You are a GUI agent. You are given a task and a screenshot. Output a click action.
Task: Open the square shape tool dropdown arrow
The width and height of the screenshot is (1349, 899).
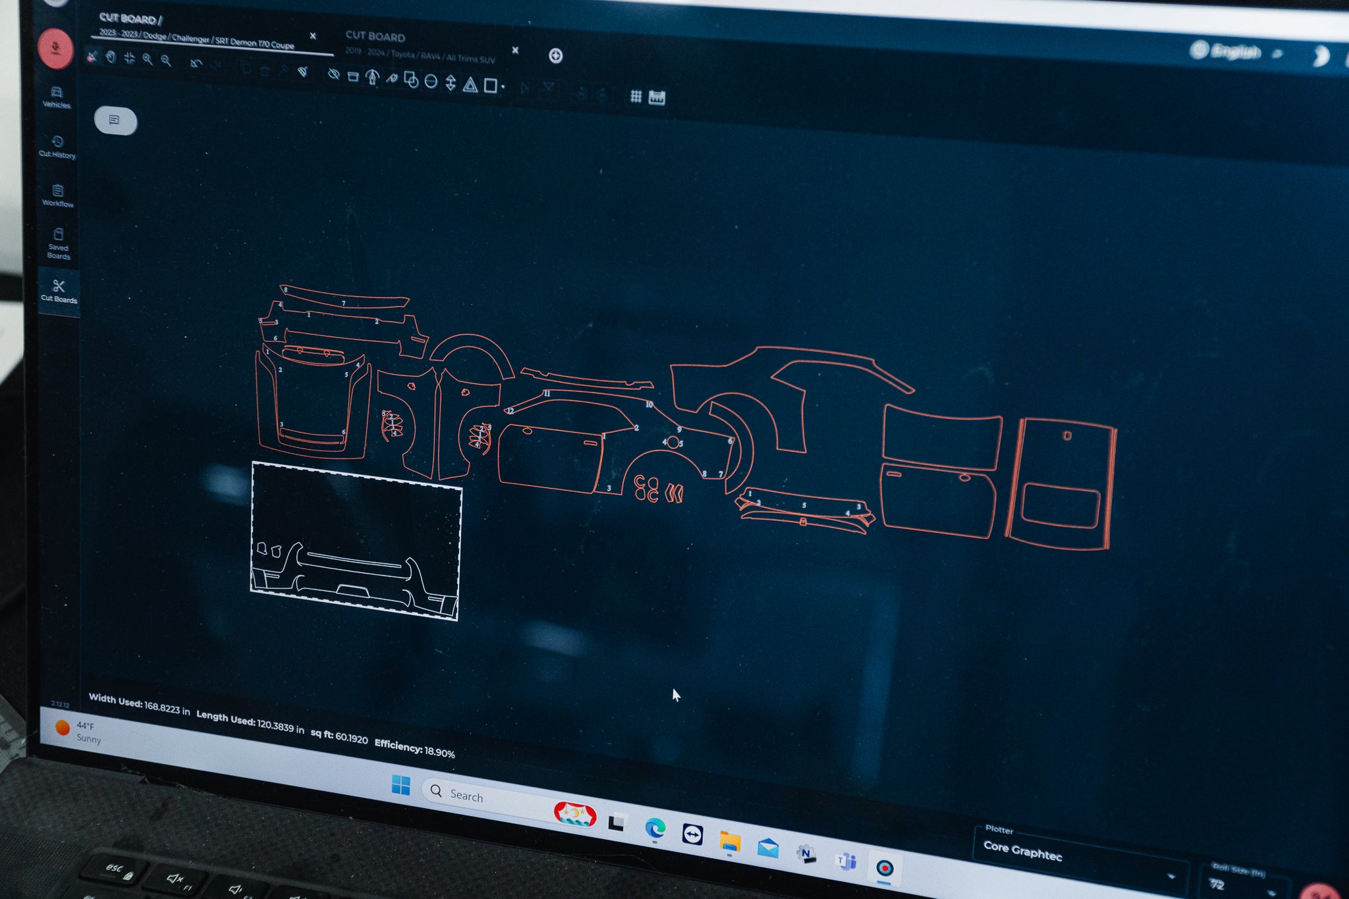(x=503, y=87)
